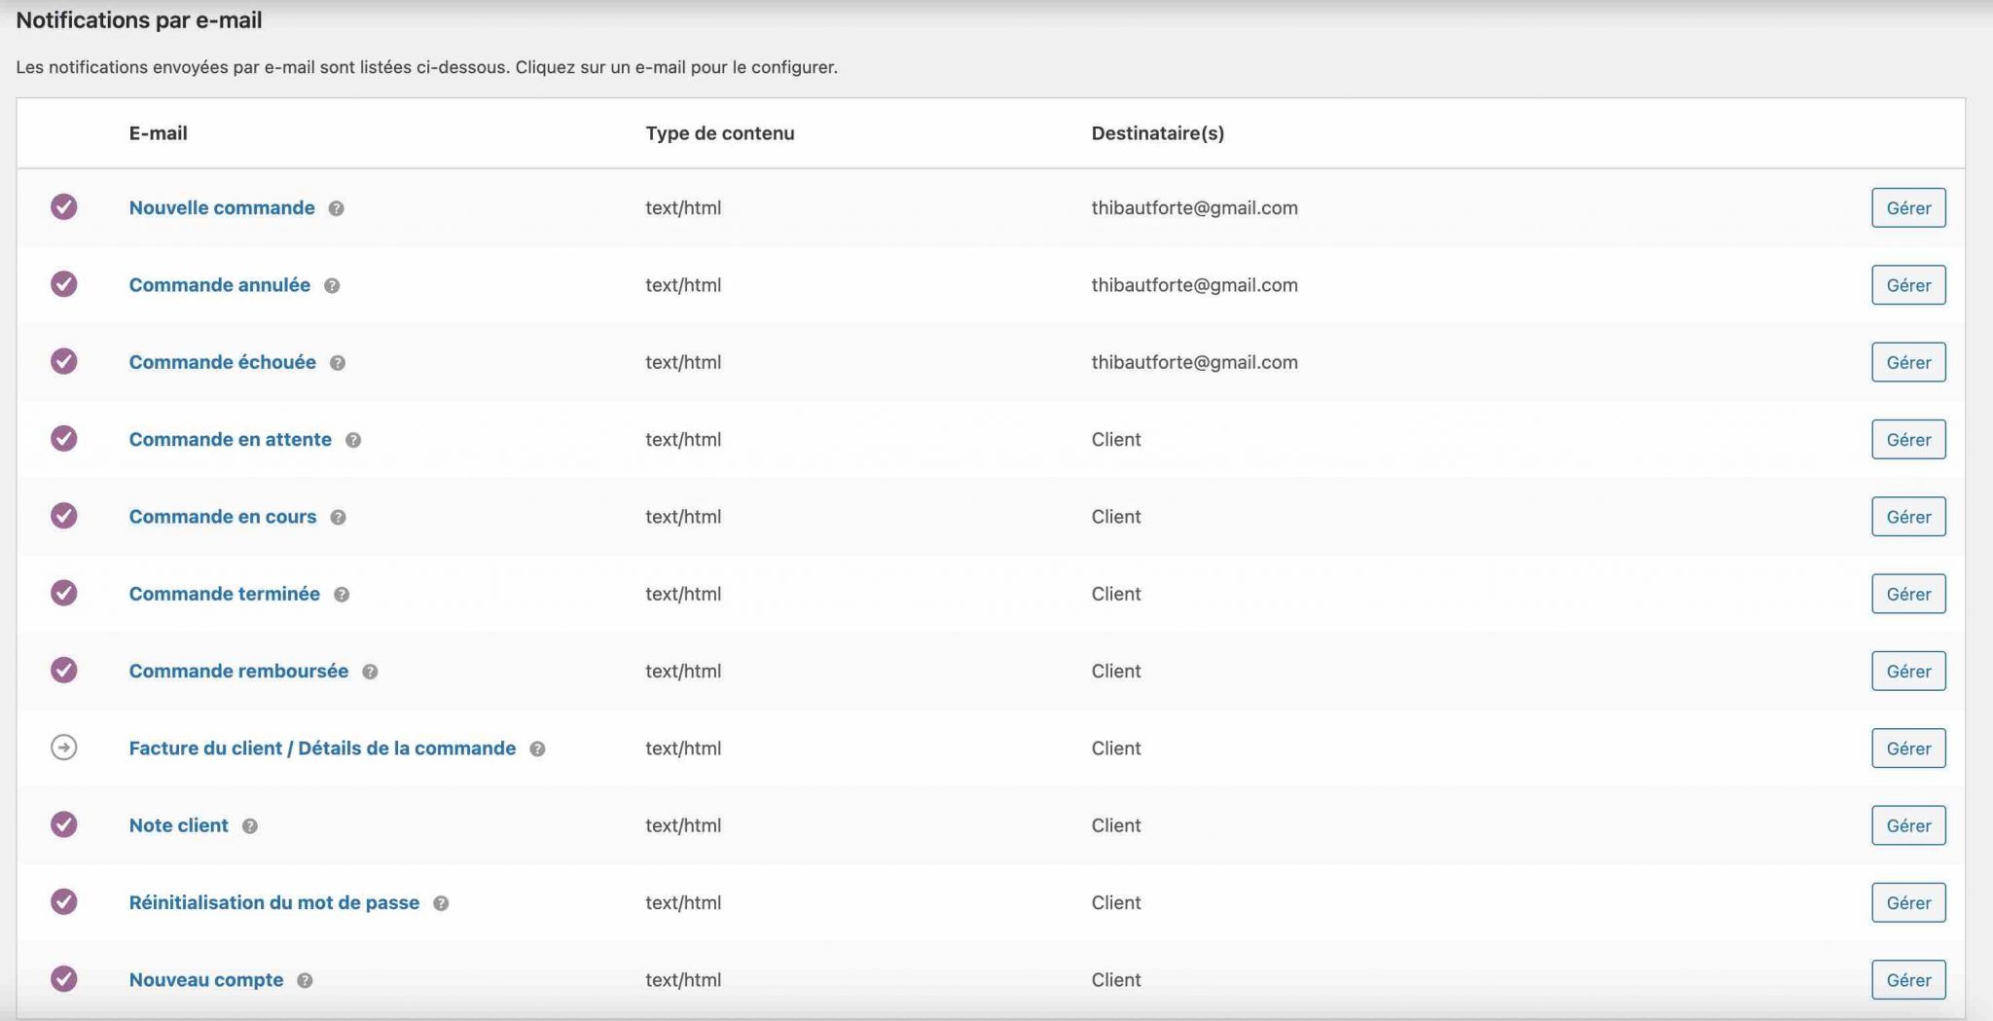The height and width of the screenshot is (1021, 1993).
Task: Toggle the enabled checkmark for Commande en attente
Action: tap(64, 439)
